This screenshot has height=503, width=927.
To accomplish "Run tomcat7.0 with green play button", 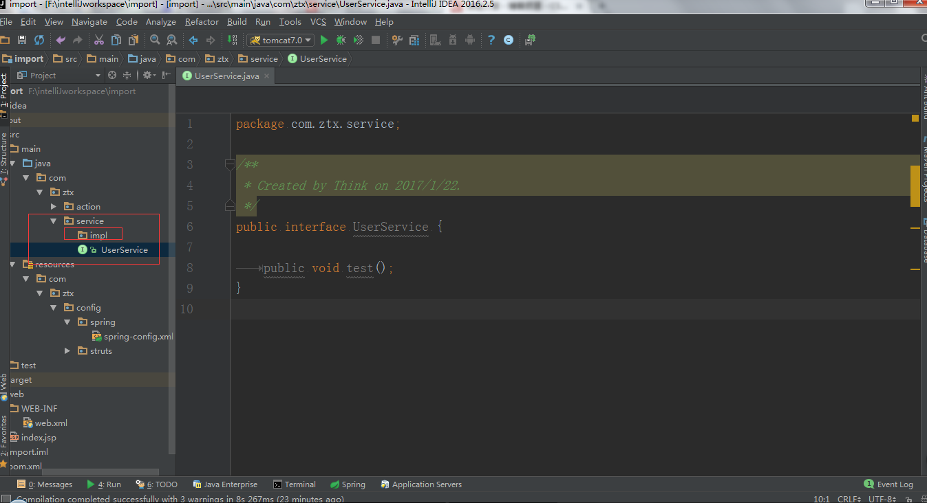I will coord(324,40).
